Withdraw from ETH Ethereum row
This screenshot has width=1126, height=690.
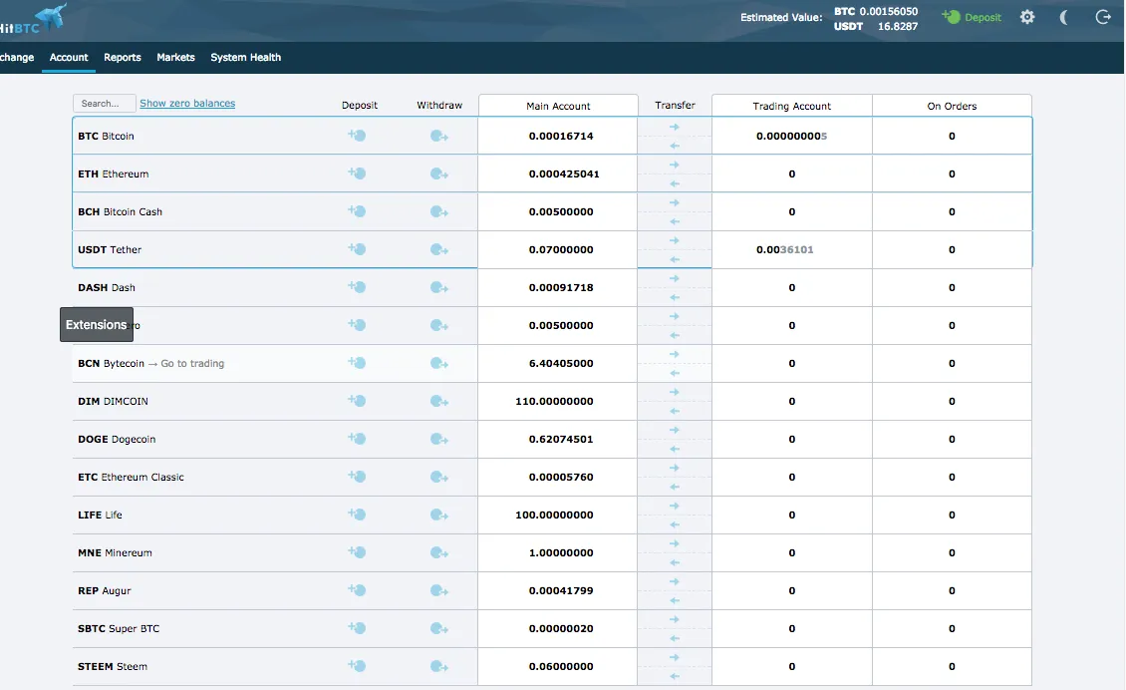pyautogui.click(x=438, y=173)
